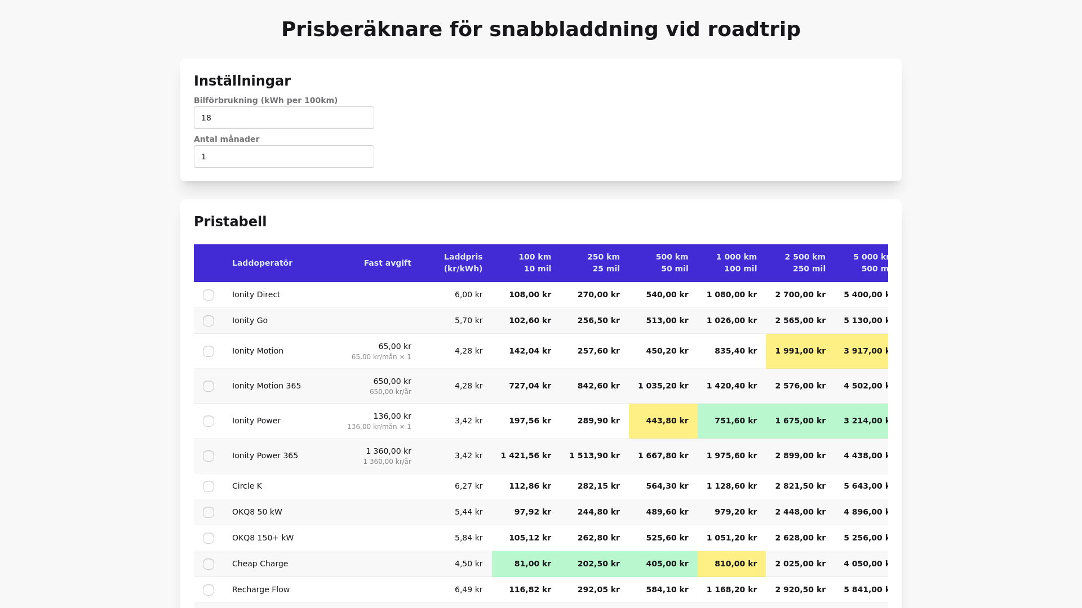Click the Pristabell section heading

pos(230,222)
